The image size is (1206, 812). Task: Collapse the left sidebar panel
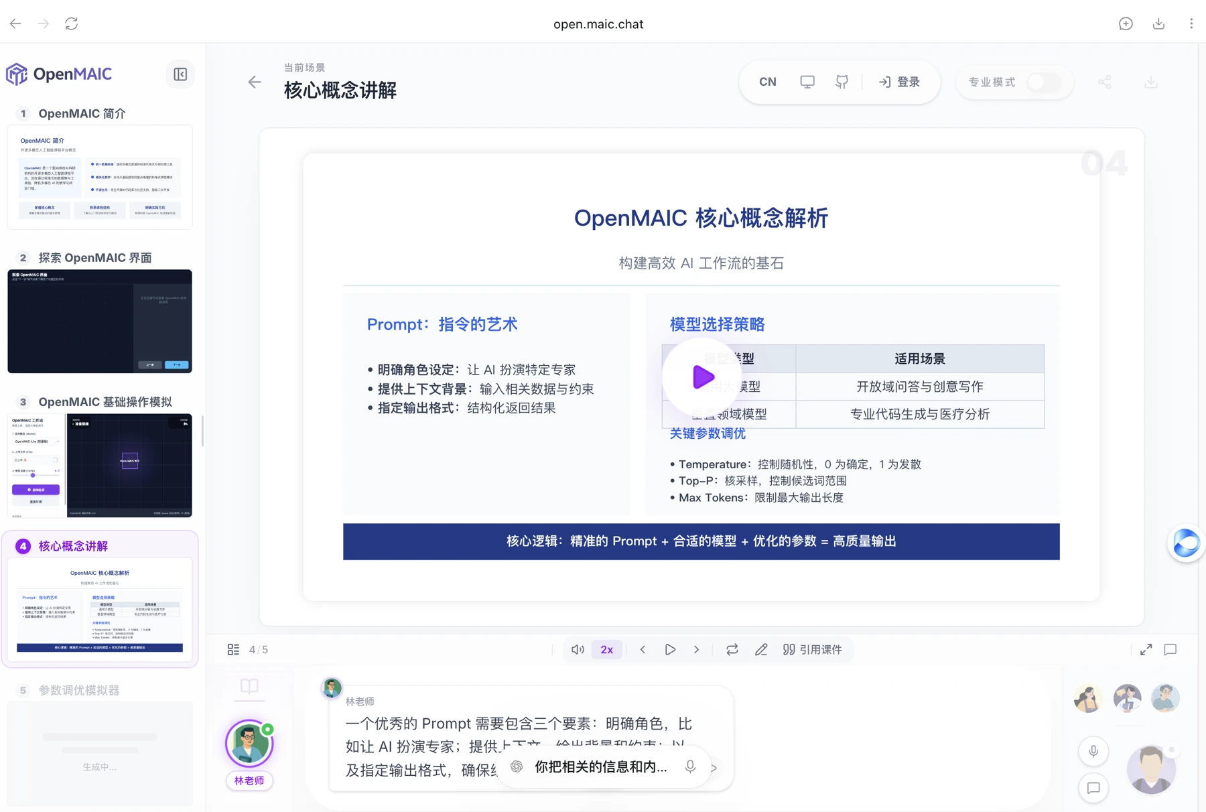[180, 74]
